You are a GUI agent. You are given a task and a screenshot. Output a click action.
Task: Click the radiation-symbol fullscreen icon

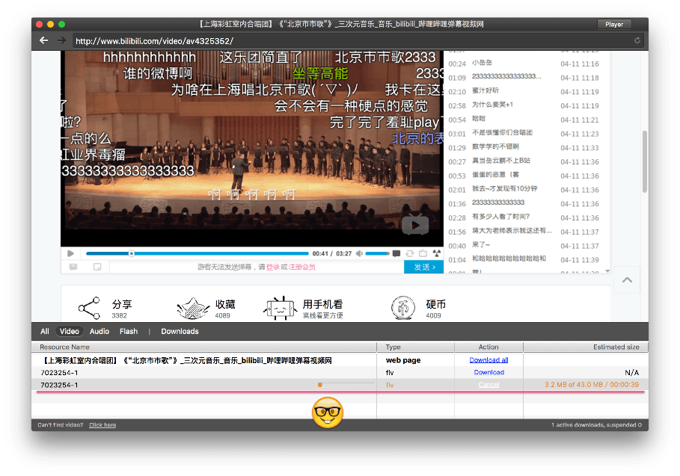coord(437,253)
